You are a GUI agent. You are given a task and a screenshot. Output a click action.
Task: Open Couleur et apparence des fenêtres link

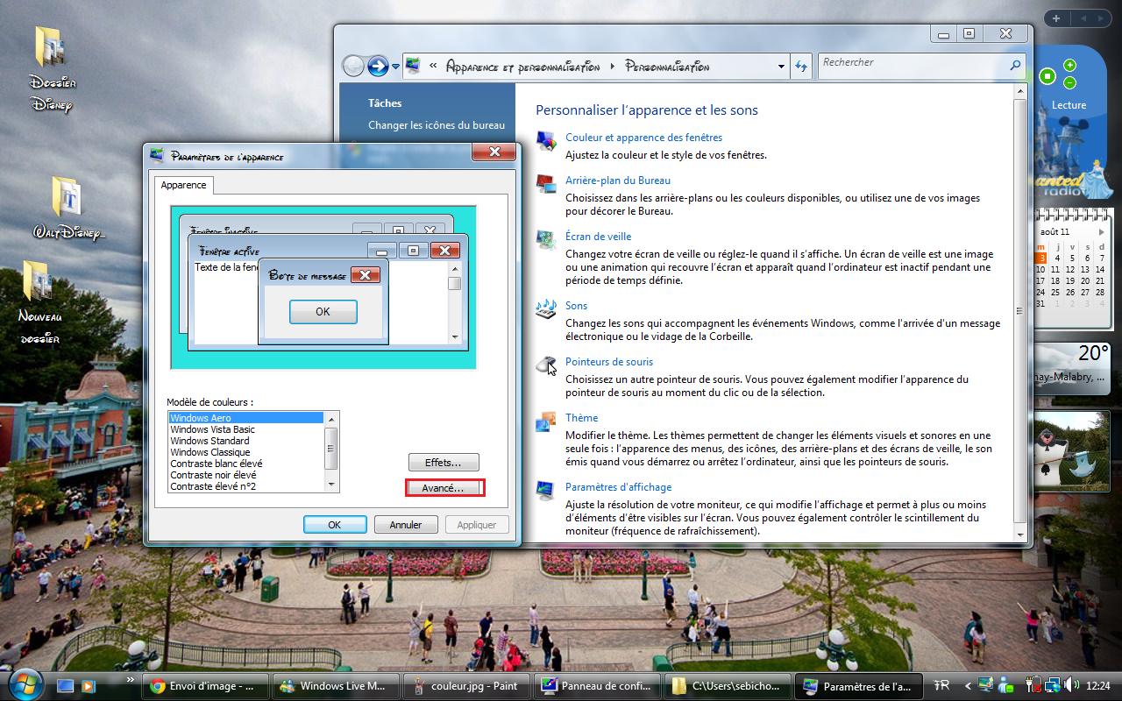(643, 138)
